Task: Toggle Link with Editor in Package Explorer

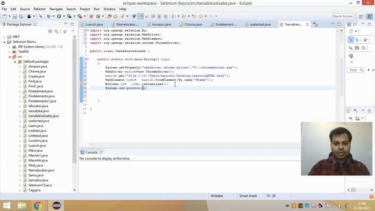Action: [x=56, y=31]
